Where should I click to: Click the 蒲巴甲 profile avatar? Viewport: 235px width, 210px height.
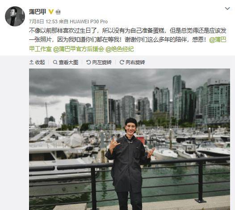[15, 16]
